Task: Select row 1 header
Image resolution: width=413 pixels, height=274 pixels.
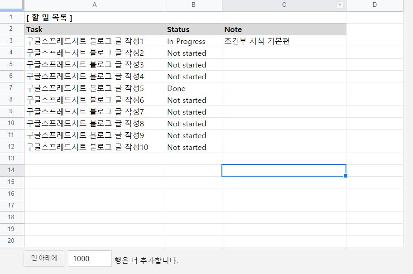Action: pos(11,17)
